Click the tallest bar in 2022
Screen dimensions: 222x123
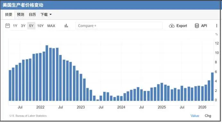(47, 73)
